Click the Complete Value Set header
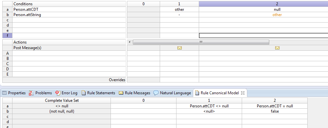This screenshot has height=128, width=328. tap(62, 101)
